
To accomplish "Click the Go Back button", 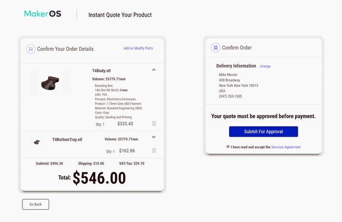I will point(36,204).
